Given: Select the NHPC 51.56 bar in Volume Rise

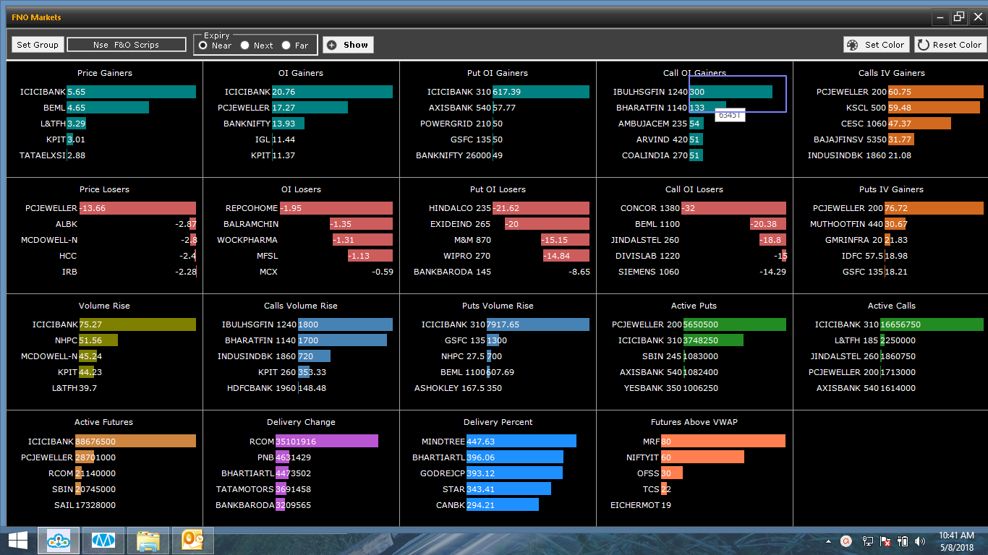Looking at the screenshot, I should point(98,340).
